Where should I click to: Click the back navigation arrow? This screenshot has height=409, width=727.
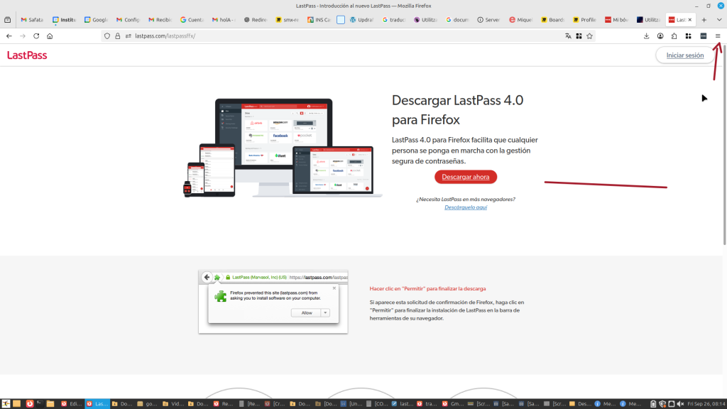click(x=9, y=36)
